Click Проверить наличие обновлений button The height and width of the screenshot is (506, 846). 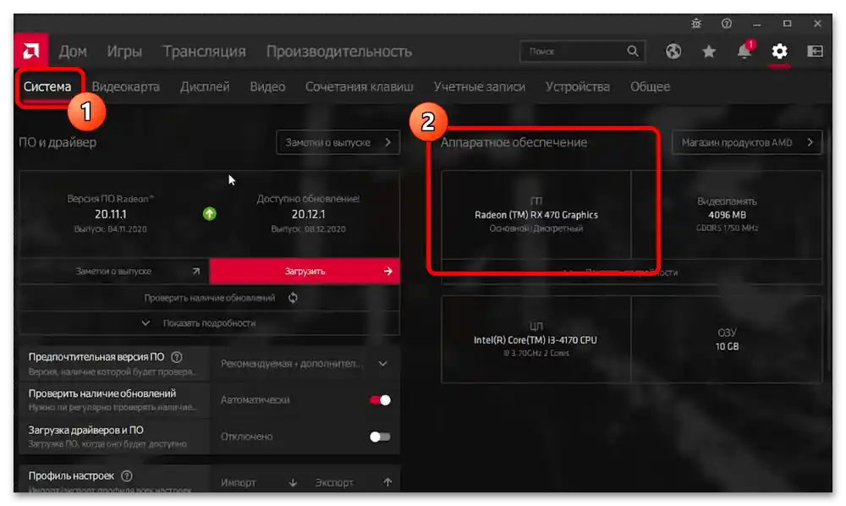pyautogui.click(x=209, y=298)
